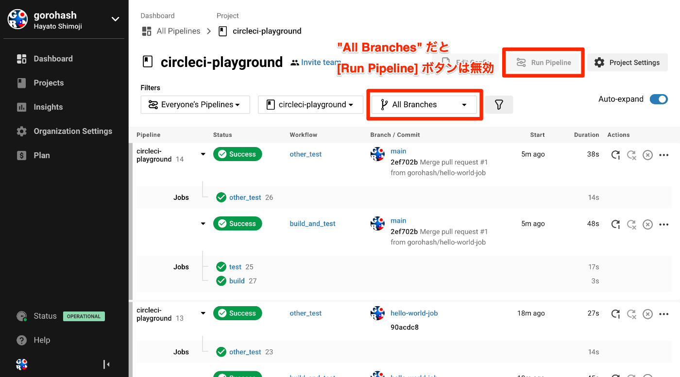Open the build 27 job
Viewport: 680px width, 377px height.
click(x=237, y=281)
